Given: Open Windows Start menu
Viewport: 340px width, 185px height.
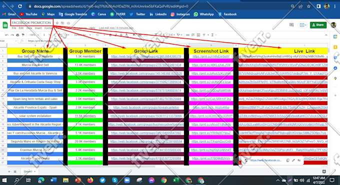Looking at the screenshot, I should click(4, 180).
